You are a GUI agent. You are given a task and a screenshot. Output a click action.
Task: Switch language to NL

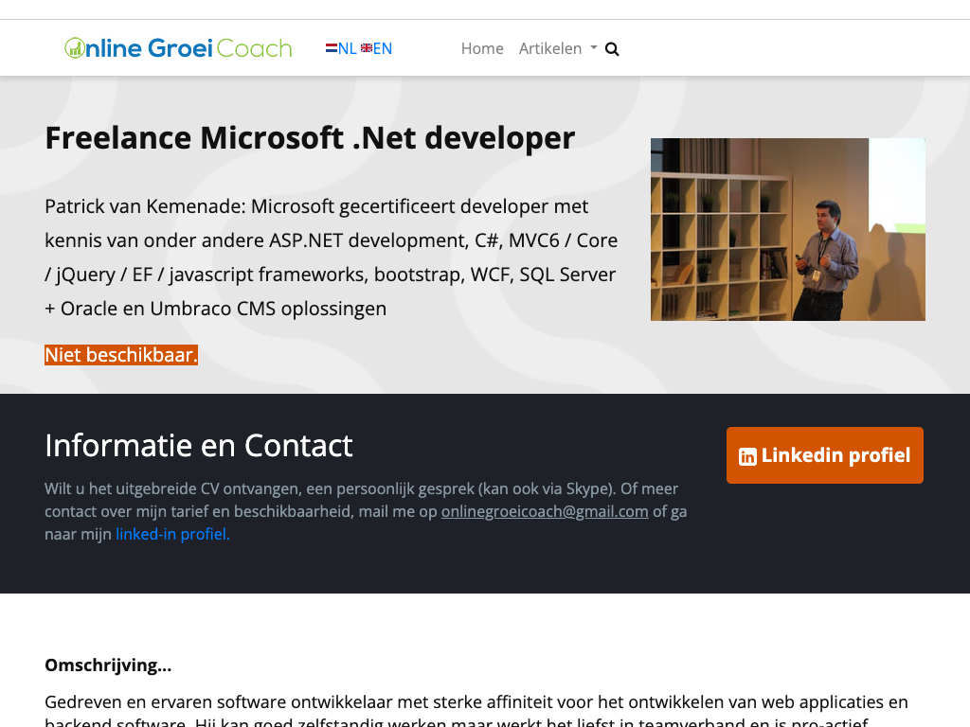tap(347, 48)
